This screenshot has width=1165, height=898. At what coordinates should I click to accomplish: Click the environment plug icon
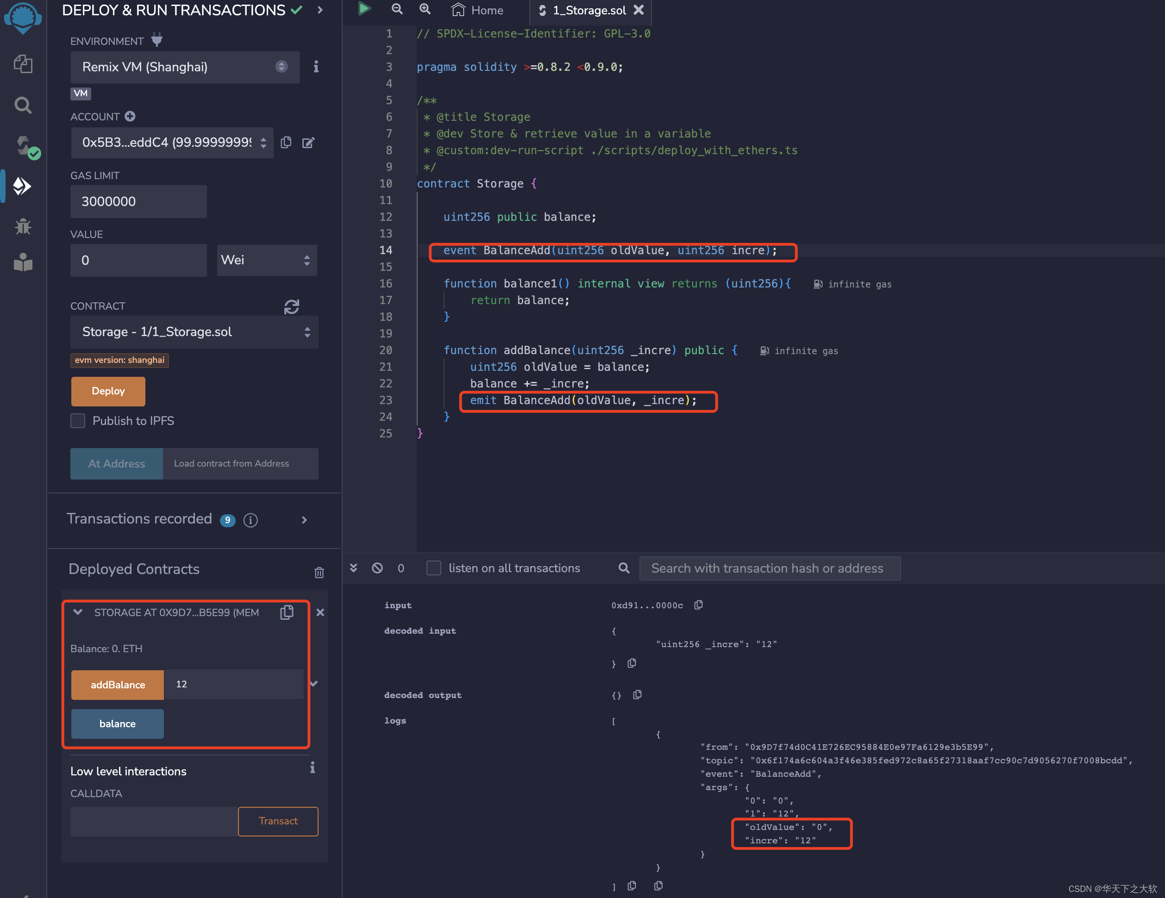pos(157,40)
